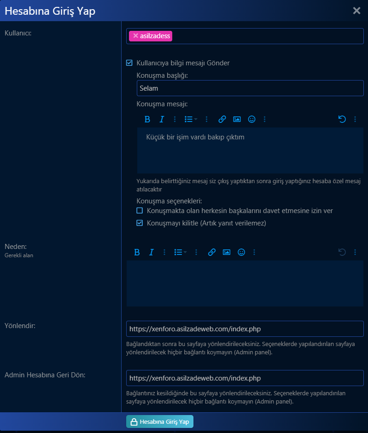Uncheck Konuşmayı kilitle option
The width and height of the screenshot is (368, 433).
(140, 223)
